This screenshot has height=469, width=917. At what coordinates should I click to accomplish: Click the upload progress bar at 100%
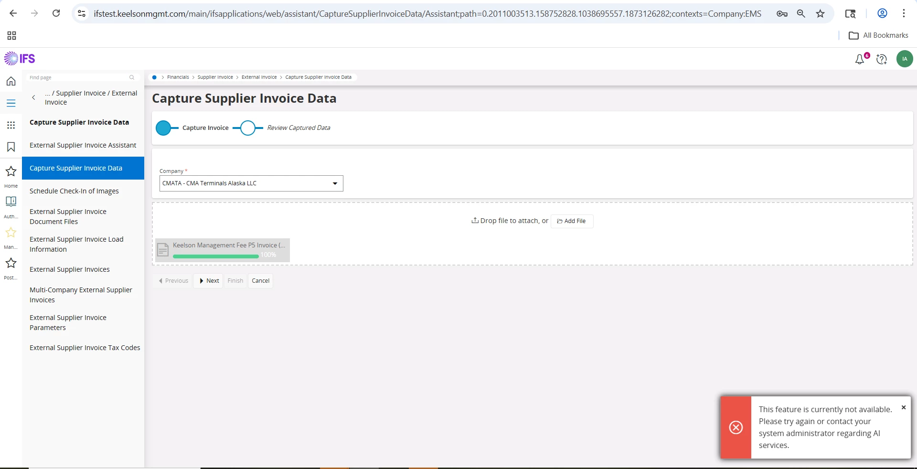[216, 256]
